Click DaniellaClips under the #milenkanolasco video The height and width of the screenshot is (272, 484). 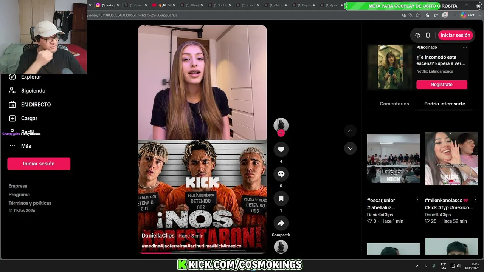pyautogui.click(x=439, y=215)
